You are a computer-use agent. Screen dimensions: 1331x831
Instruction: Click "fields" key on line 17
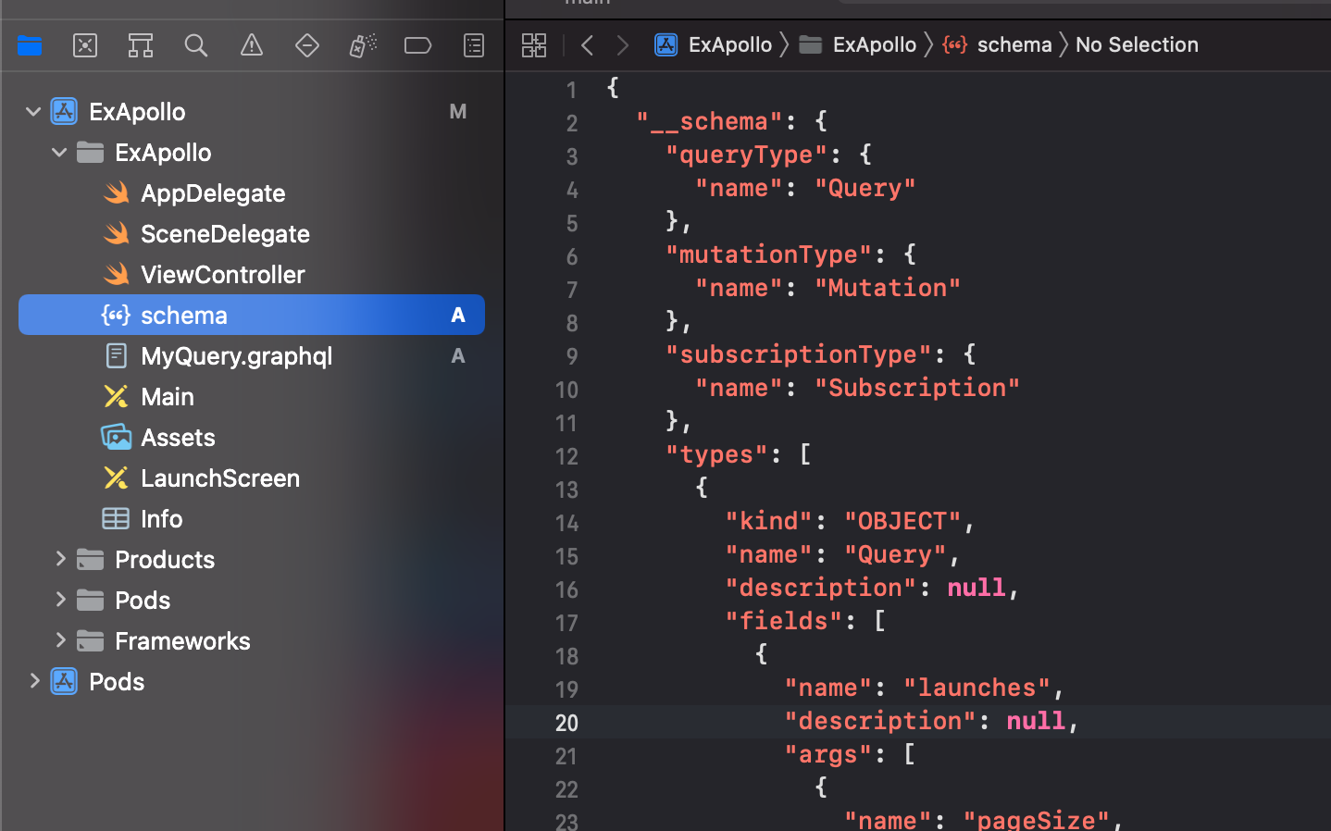(784, 621)
